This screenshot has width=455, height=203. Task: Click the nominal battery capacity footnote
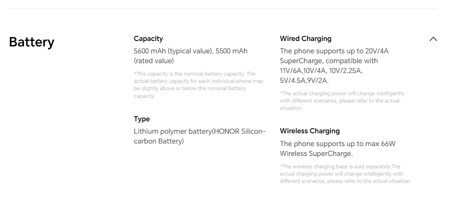click(198, 85)
